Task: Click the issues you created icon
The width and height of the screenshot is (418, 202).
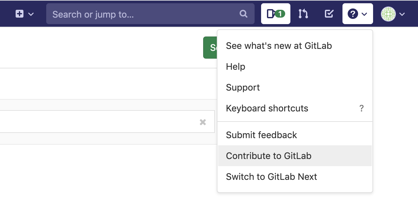Action: coord(329,14)
